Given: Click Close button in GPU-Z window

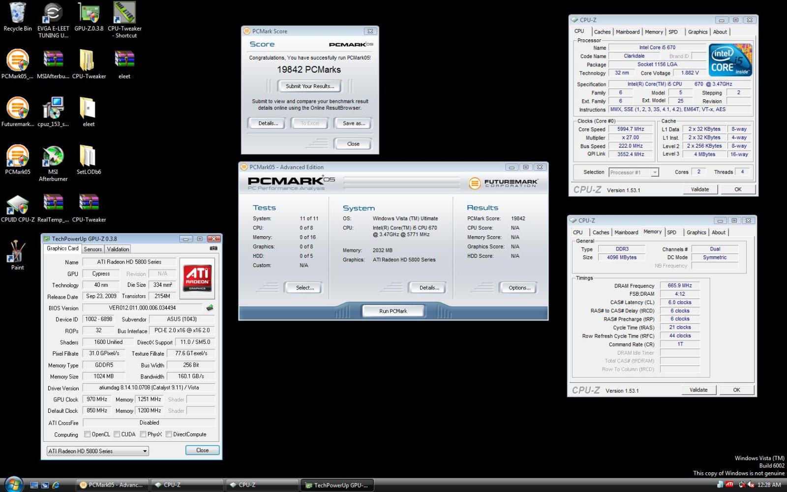Looking at the screenshot, I should coord(202,450).
